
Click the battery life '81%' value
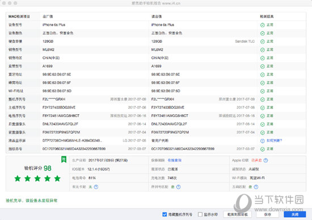coord(92,178)
